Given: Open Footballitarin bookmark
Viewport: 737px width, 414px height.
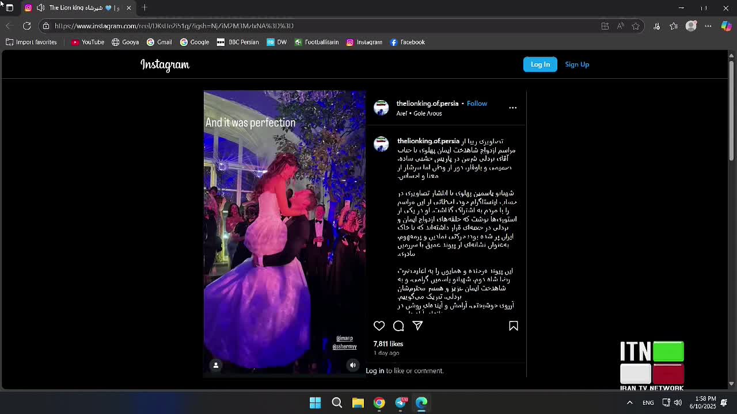Looking at the screenshot, I should [317, 42].
